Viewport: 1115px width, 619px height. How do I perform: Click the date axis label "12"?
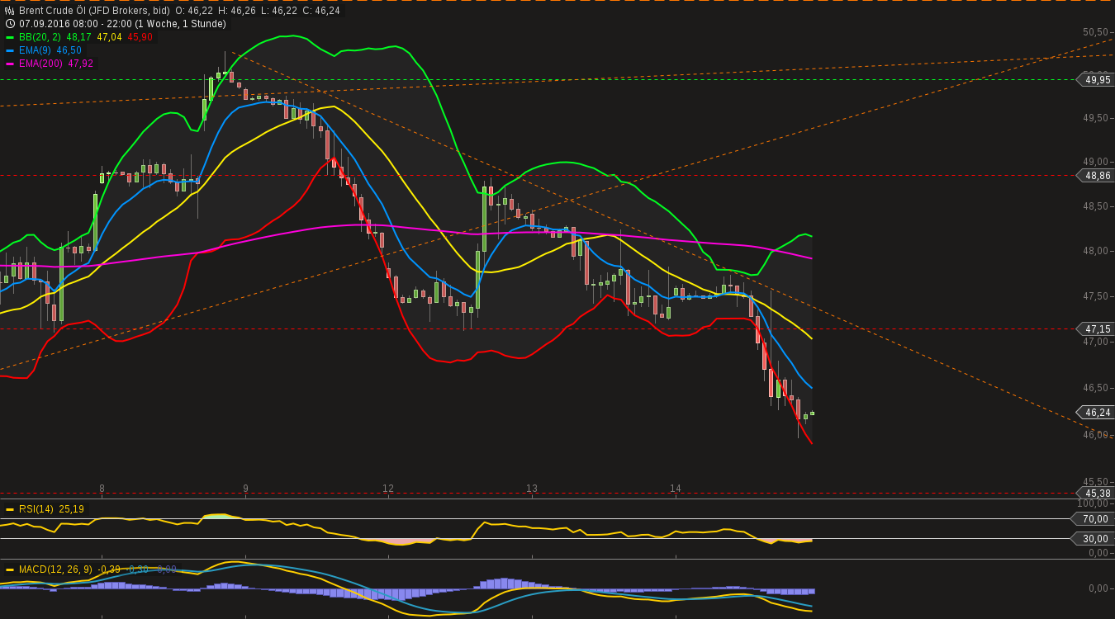[388, 489]
